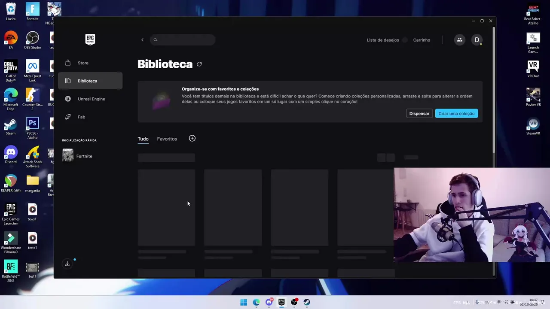
Task: Select Biblioteca in the sidebar
Action: (x=90, y=81)
